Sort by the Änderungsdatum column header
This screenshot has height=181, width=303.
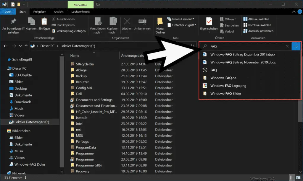[133, 56]
